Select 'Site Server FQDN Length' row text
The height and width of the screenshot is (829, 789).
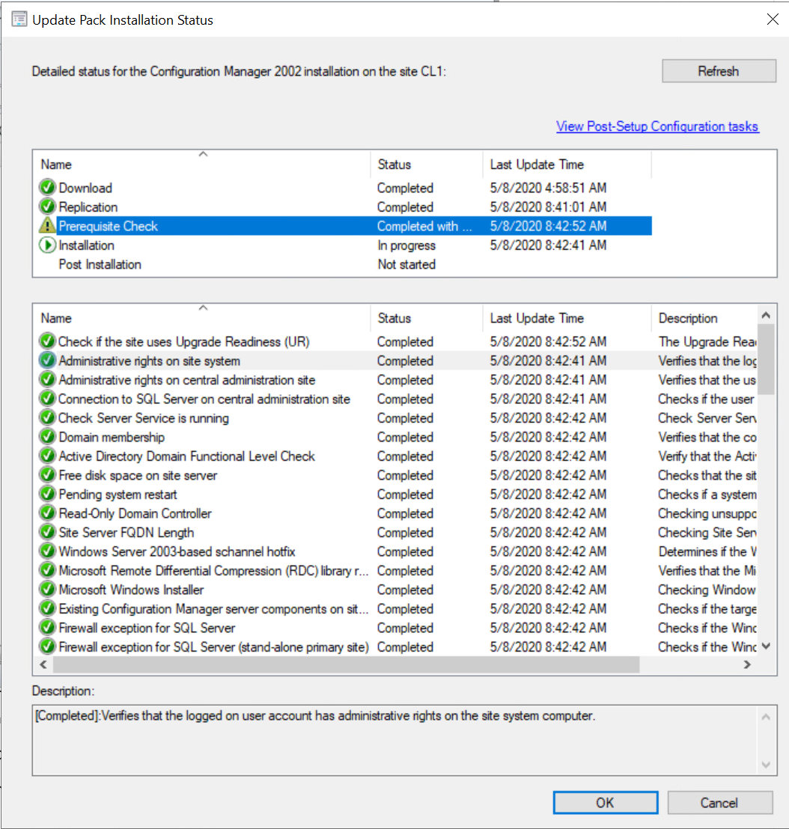click(127, 533)
